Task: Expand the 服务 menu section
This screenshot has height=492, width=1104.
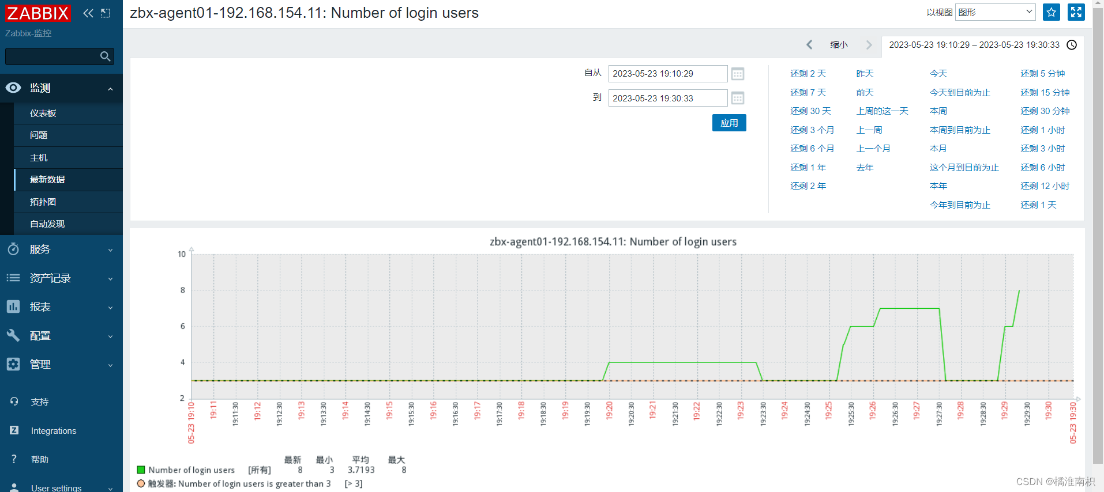Action: (x=111, y=250)
